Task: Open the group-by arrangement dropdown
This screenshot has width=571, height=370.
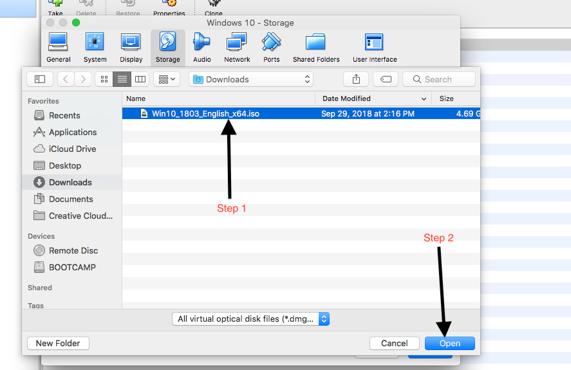Action: pyautogui.click(x=167, y=79)
